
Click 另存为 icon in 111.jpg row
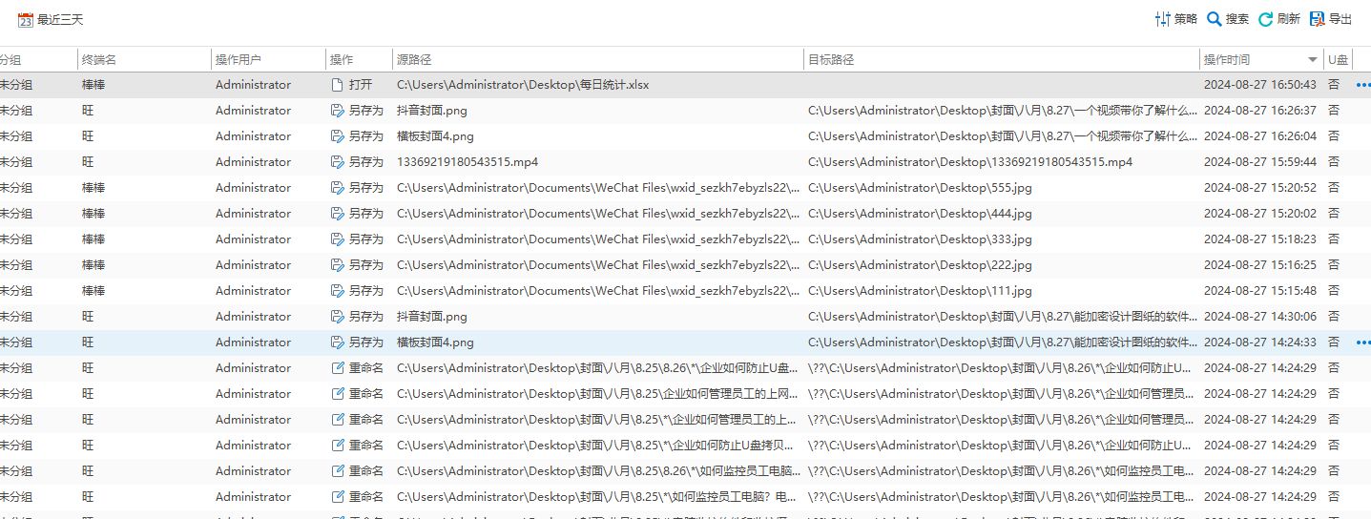337,291
